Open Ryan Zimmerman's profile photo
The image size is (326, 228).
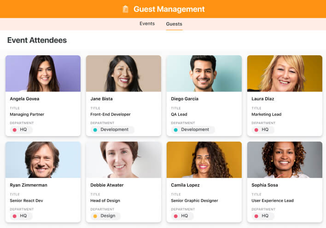pyautogui.click(x=43, y=160)
